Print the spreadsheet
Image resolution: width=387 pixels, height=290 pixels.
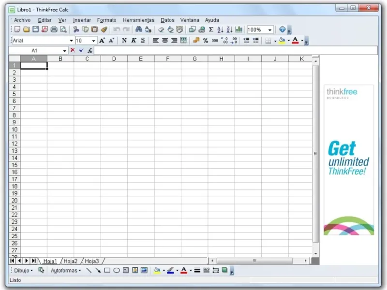54,29
